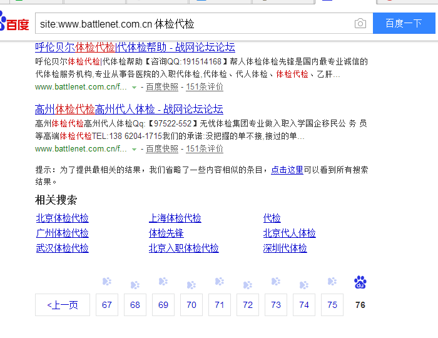Image resolution: width=438 pixels, height=338 pixels.
Task: Open related search 广州体检代检
Action: pyautogui.click(x=63, y=233)
